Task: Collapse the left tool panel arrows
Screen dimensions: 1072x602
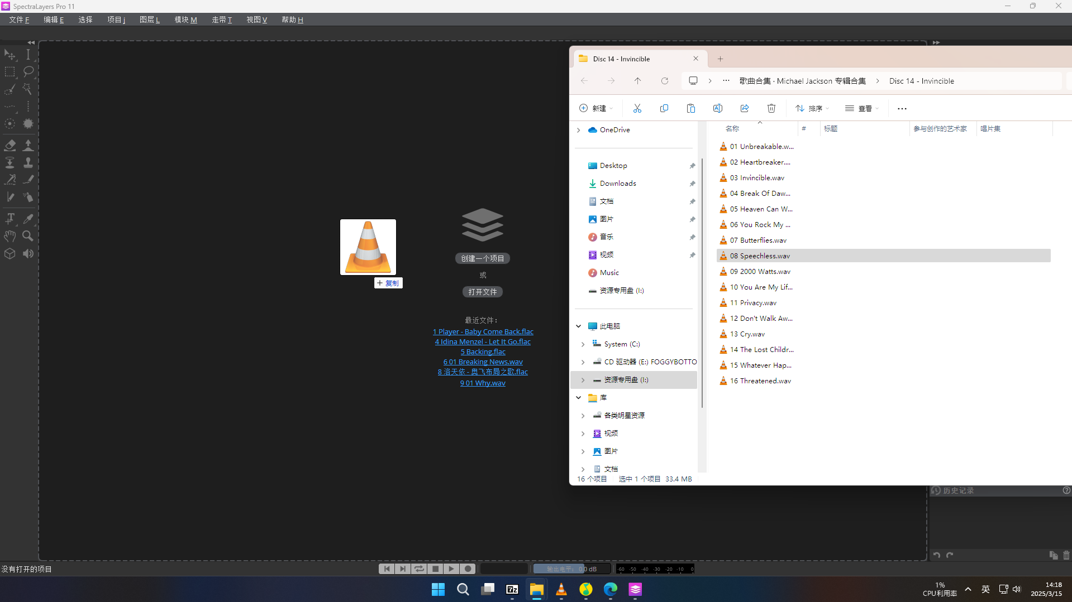Action: coord(31,42)
